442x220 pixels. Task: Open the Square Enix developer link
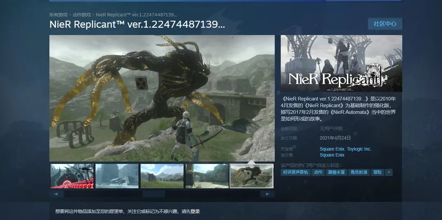coord(332,149)
